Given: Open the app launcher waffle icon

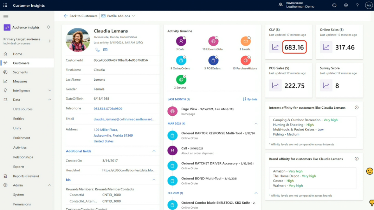Looking at the screenshot, I should click(5, 6).
